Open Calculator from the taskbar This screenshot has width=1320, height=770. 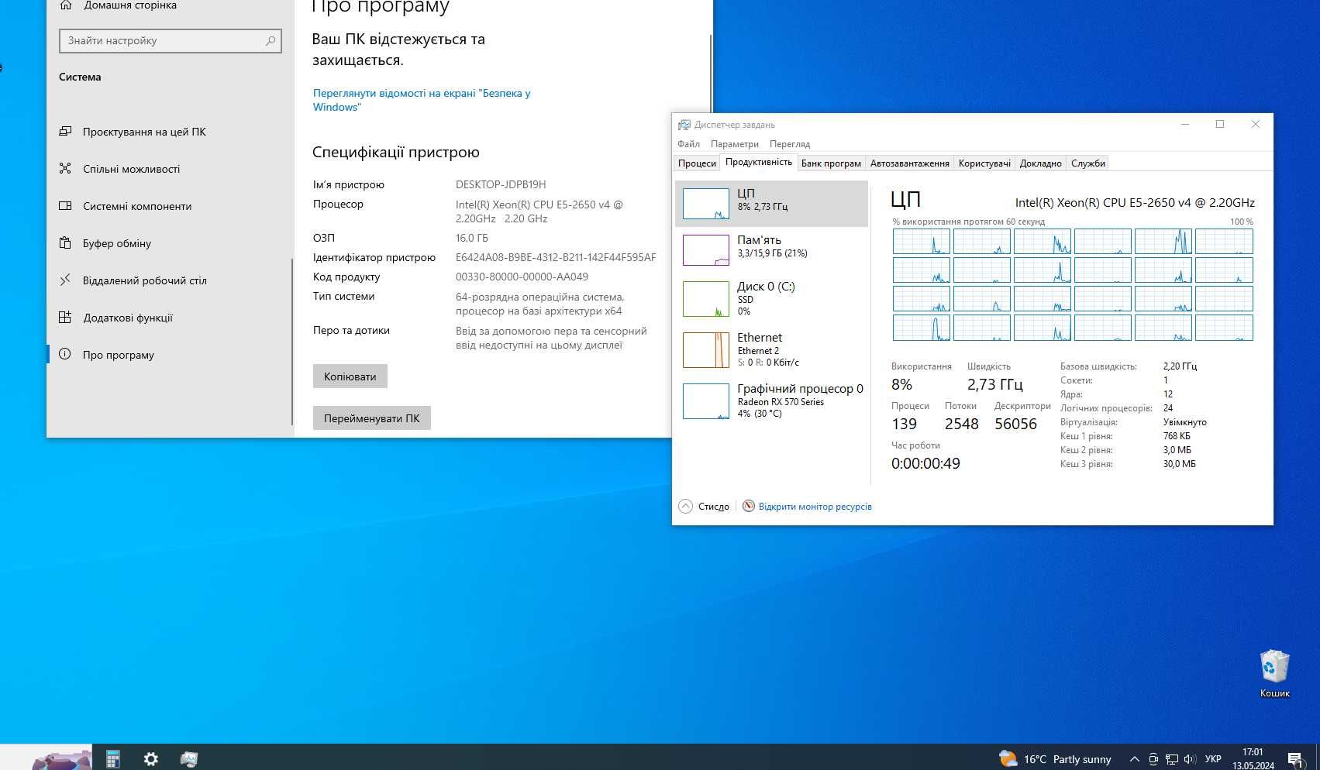(113, 758)
